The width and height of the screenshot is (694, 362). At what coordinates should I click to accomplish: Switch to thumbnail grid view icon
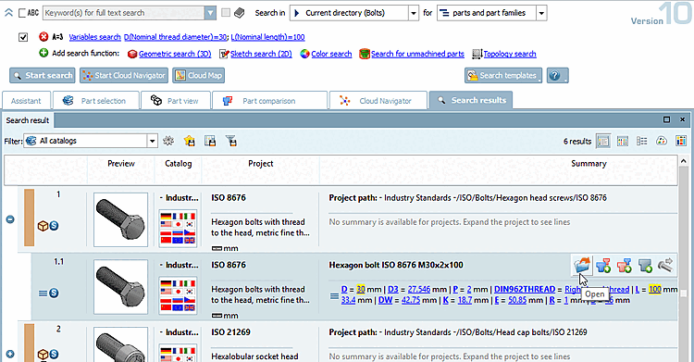(x=623, y=142)
